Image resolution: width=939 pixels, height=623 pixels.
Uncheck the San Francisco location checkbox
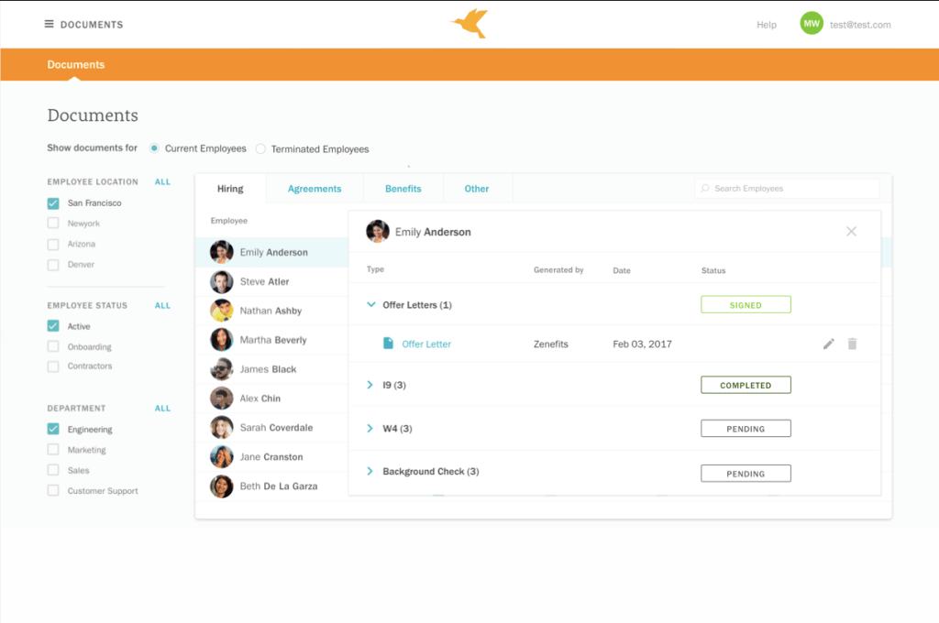pyautogui.click(x=53, y=203)
